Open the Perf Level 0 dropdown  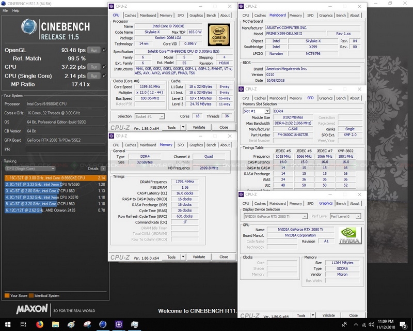pos(345,216)
